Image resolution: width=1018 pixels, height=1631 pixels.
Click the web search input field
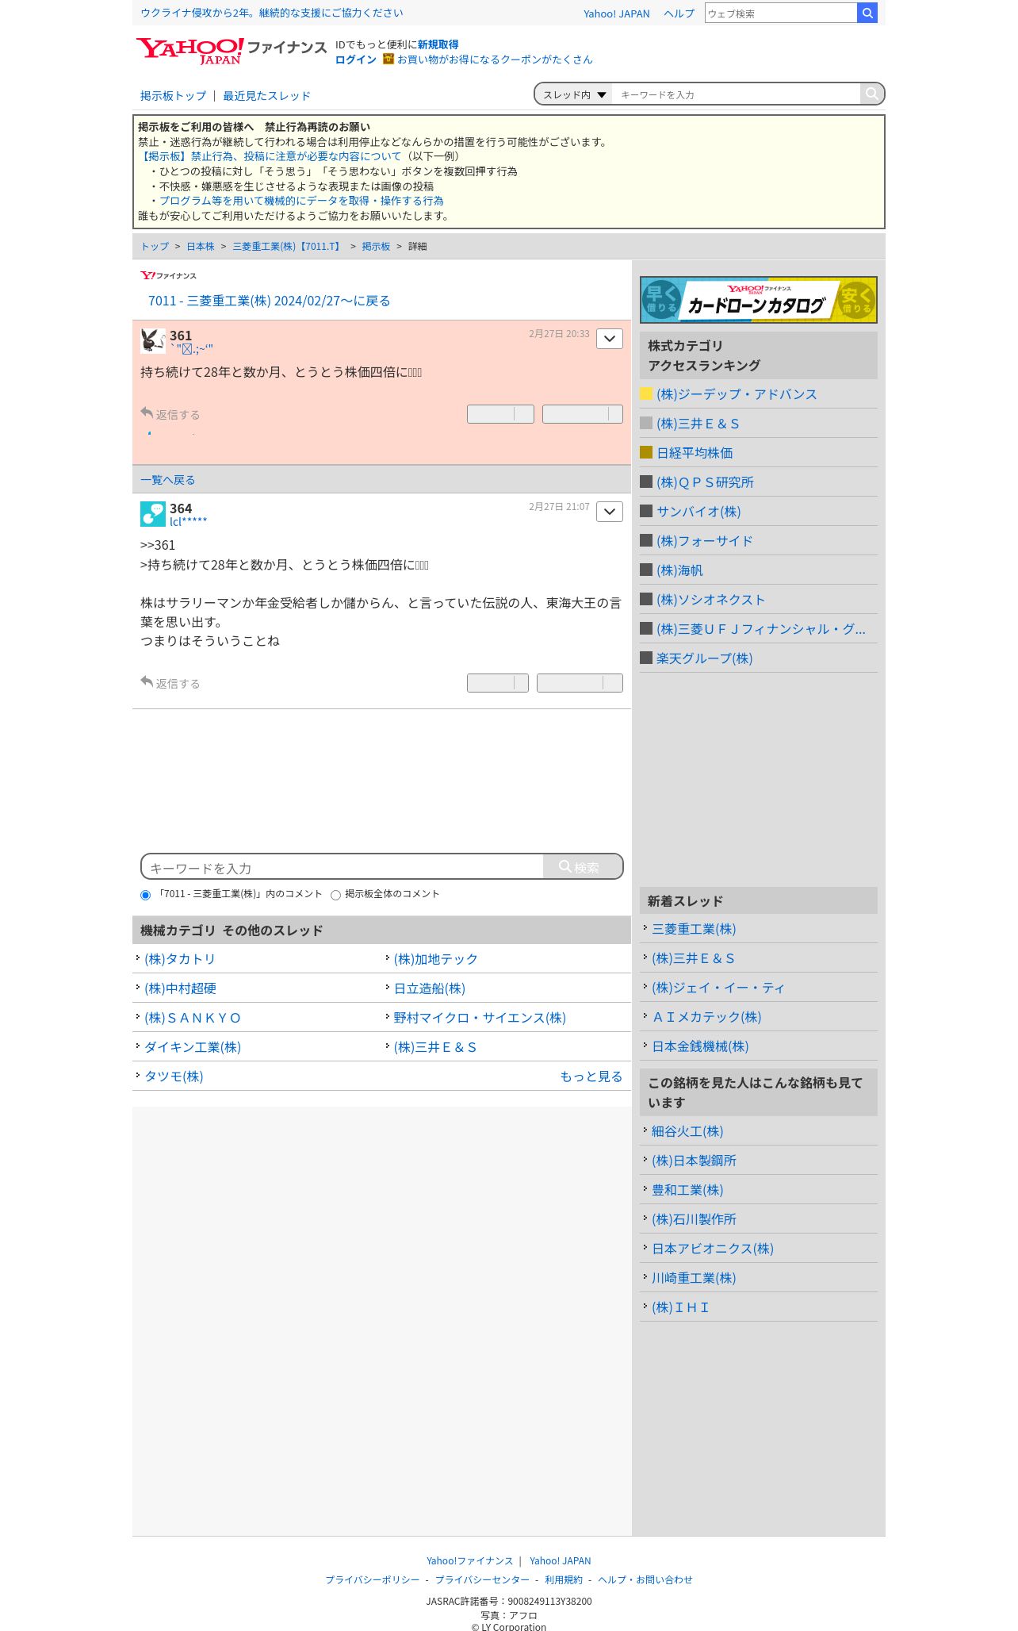click(x=781, y=13)
